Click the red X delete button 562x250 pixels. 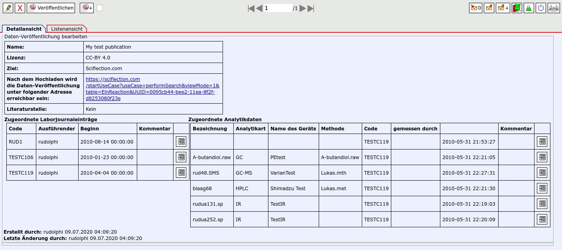coord(20,8)
